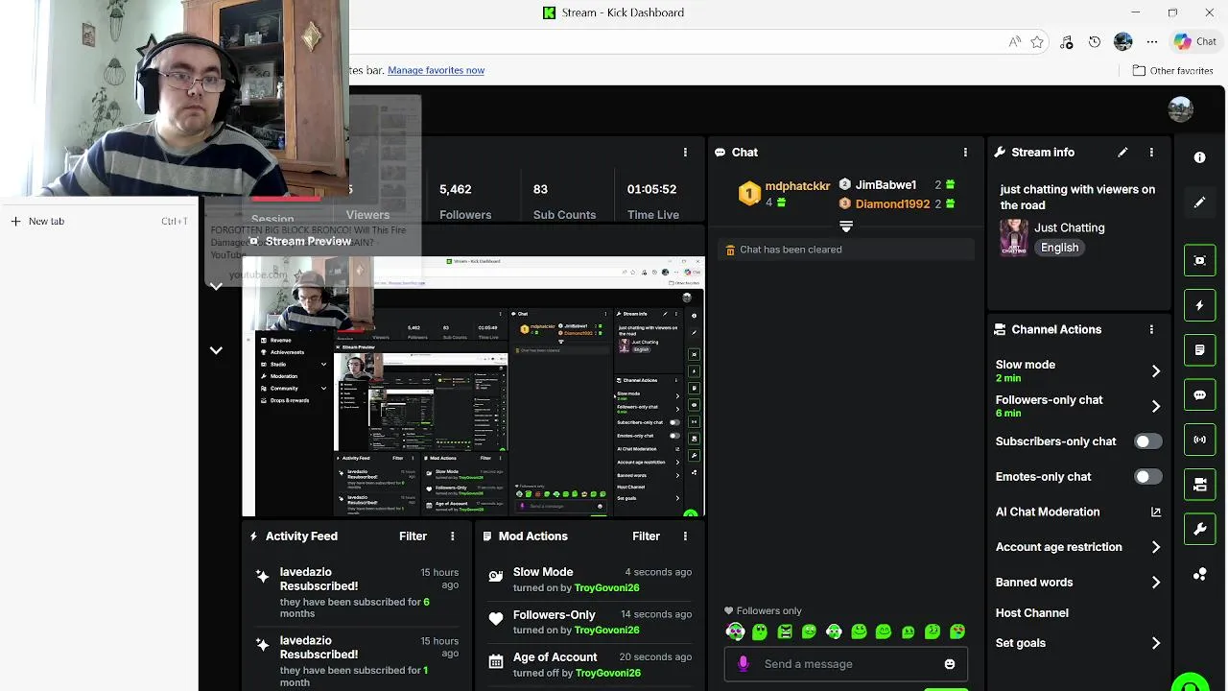Open Edge Settings and more menu

click(1152, 42)
